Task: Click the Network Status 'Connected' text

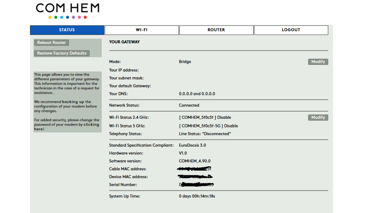Action: 189,106
